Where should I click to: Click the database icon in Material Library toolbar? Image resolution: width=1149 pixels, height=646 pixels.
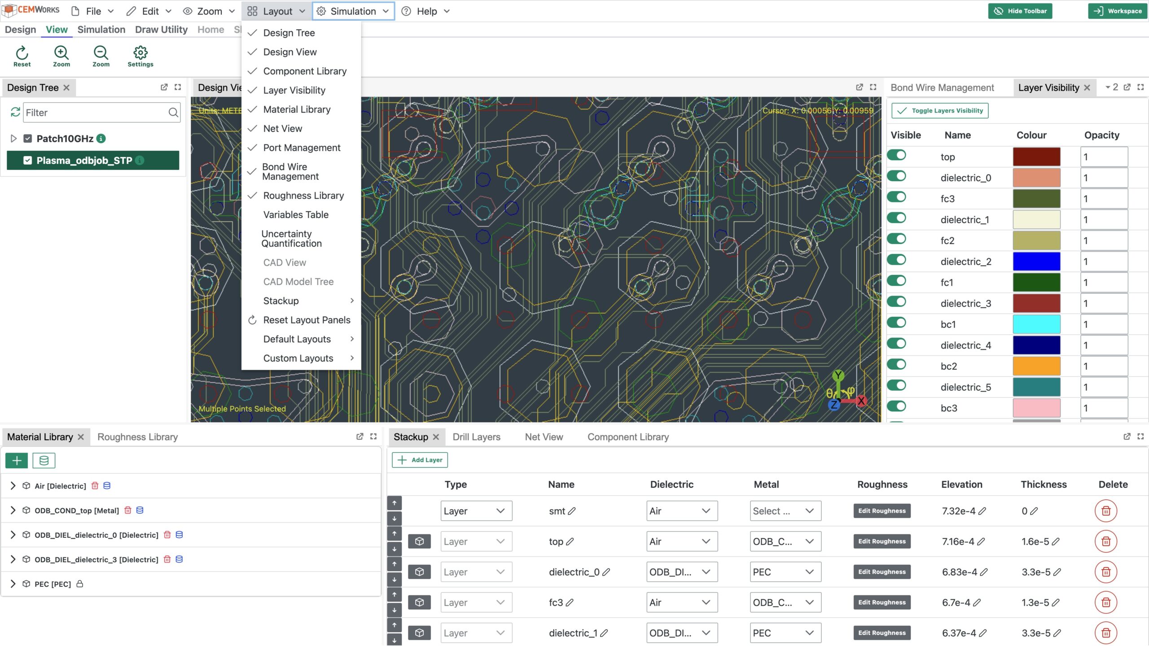44,460
